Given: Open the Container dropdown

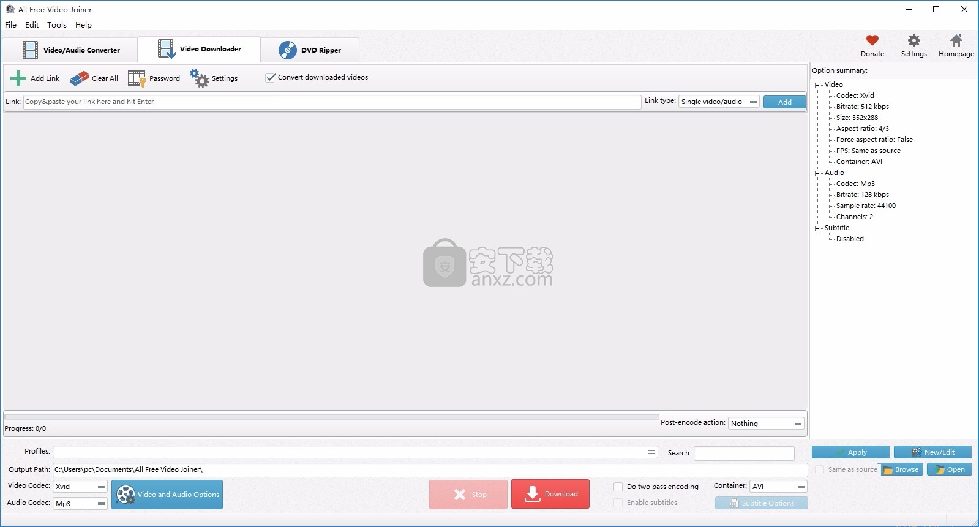Looking at the screenshot, I should pyautogui.click(x=778, y=487).
